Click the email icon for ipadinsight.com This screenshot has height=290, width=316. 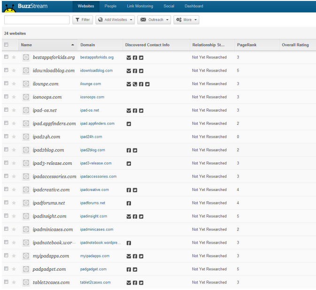click(x=129, y=216)
